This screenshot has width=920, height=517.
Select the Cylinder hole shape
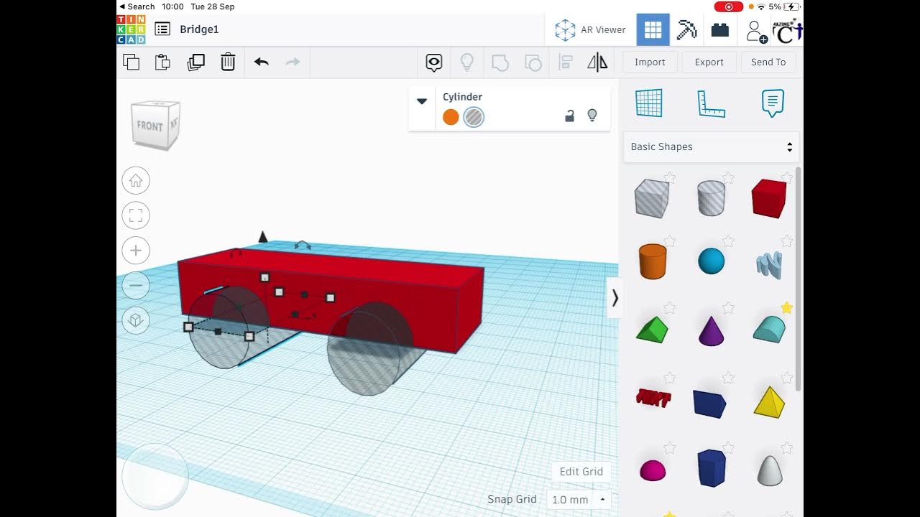click(x=711, y=198)
